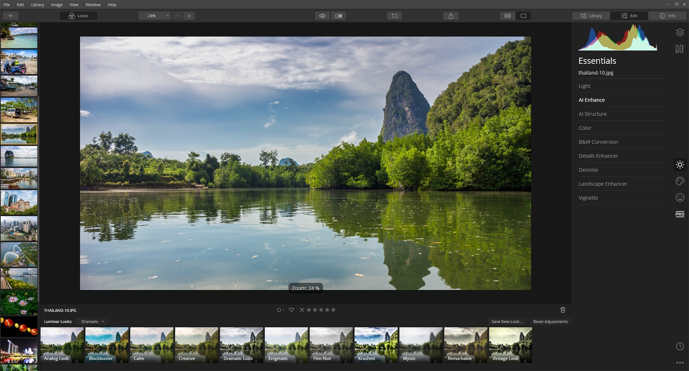
Task: Switch to the Library tab
Action: tap(591, 16)
